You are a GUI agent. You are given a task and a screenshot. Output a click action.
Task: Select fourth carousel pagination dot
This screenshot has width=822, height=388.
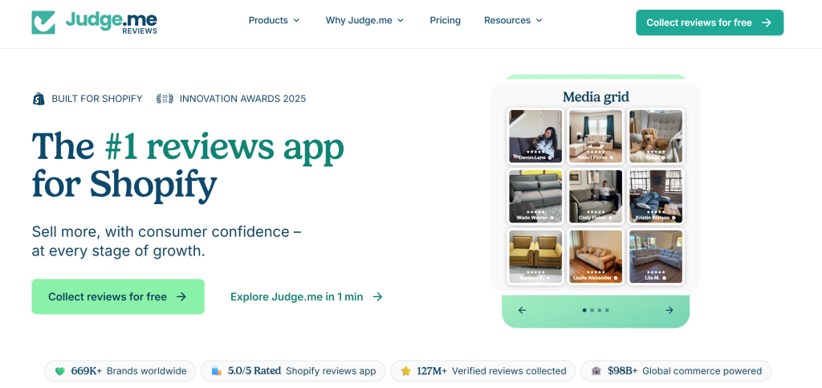click(607, 310)
